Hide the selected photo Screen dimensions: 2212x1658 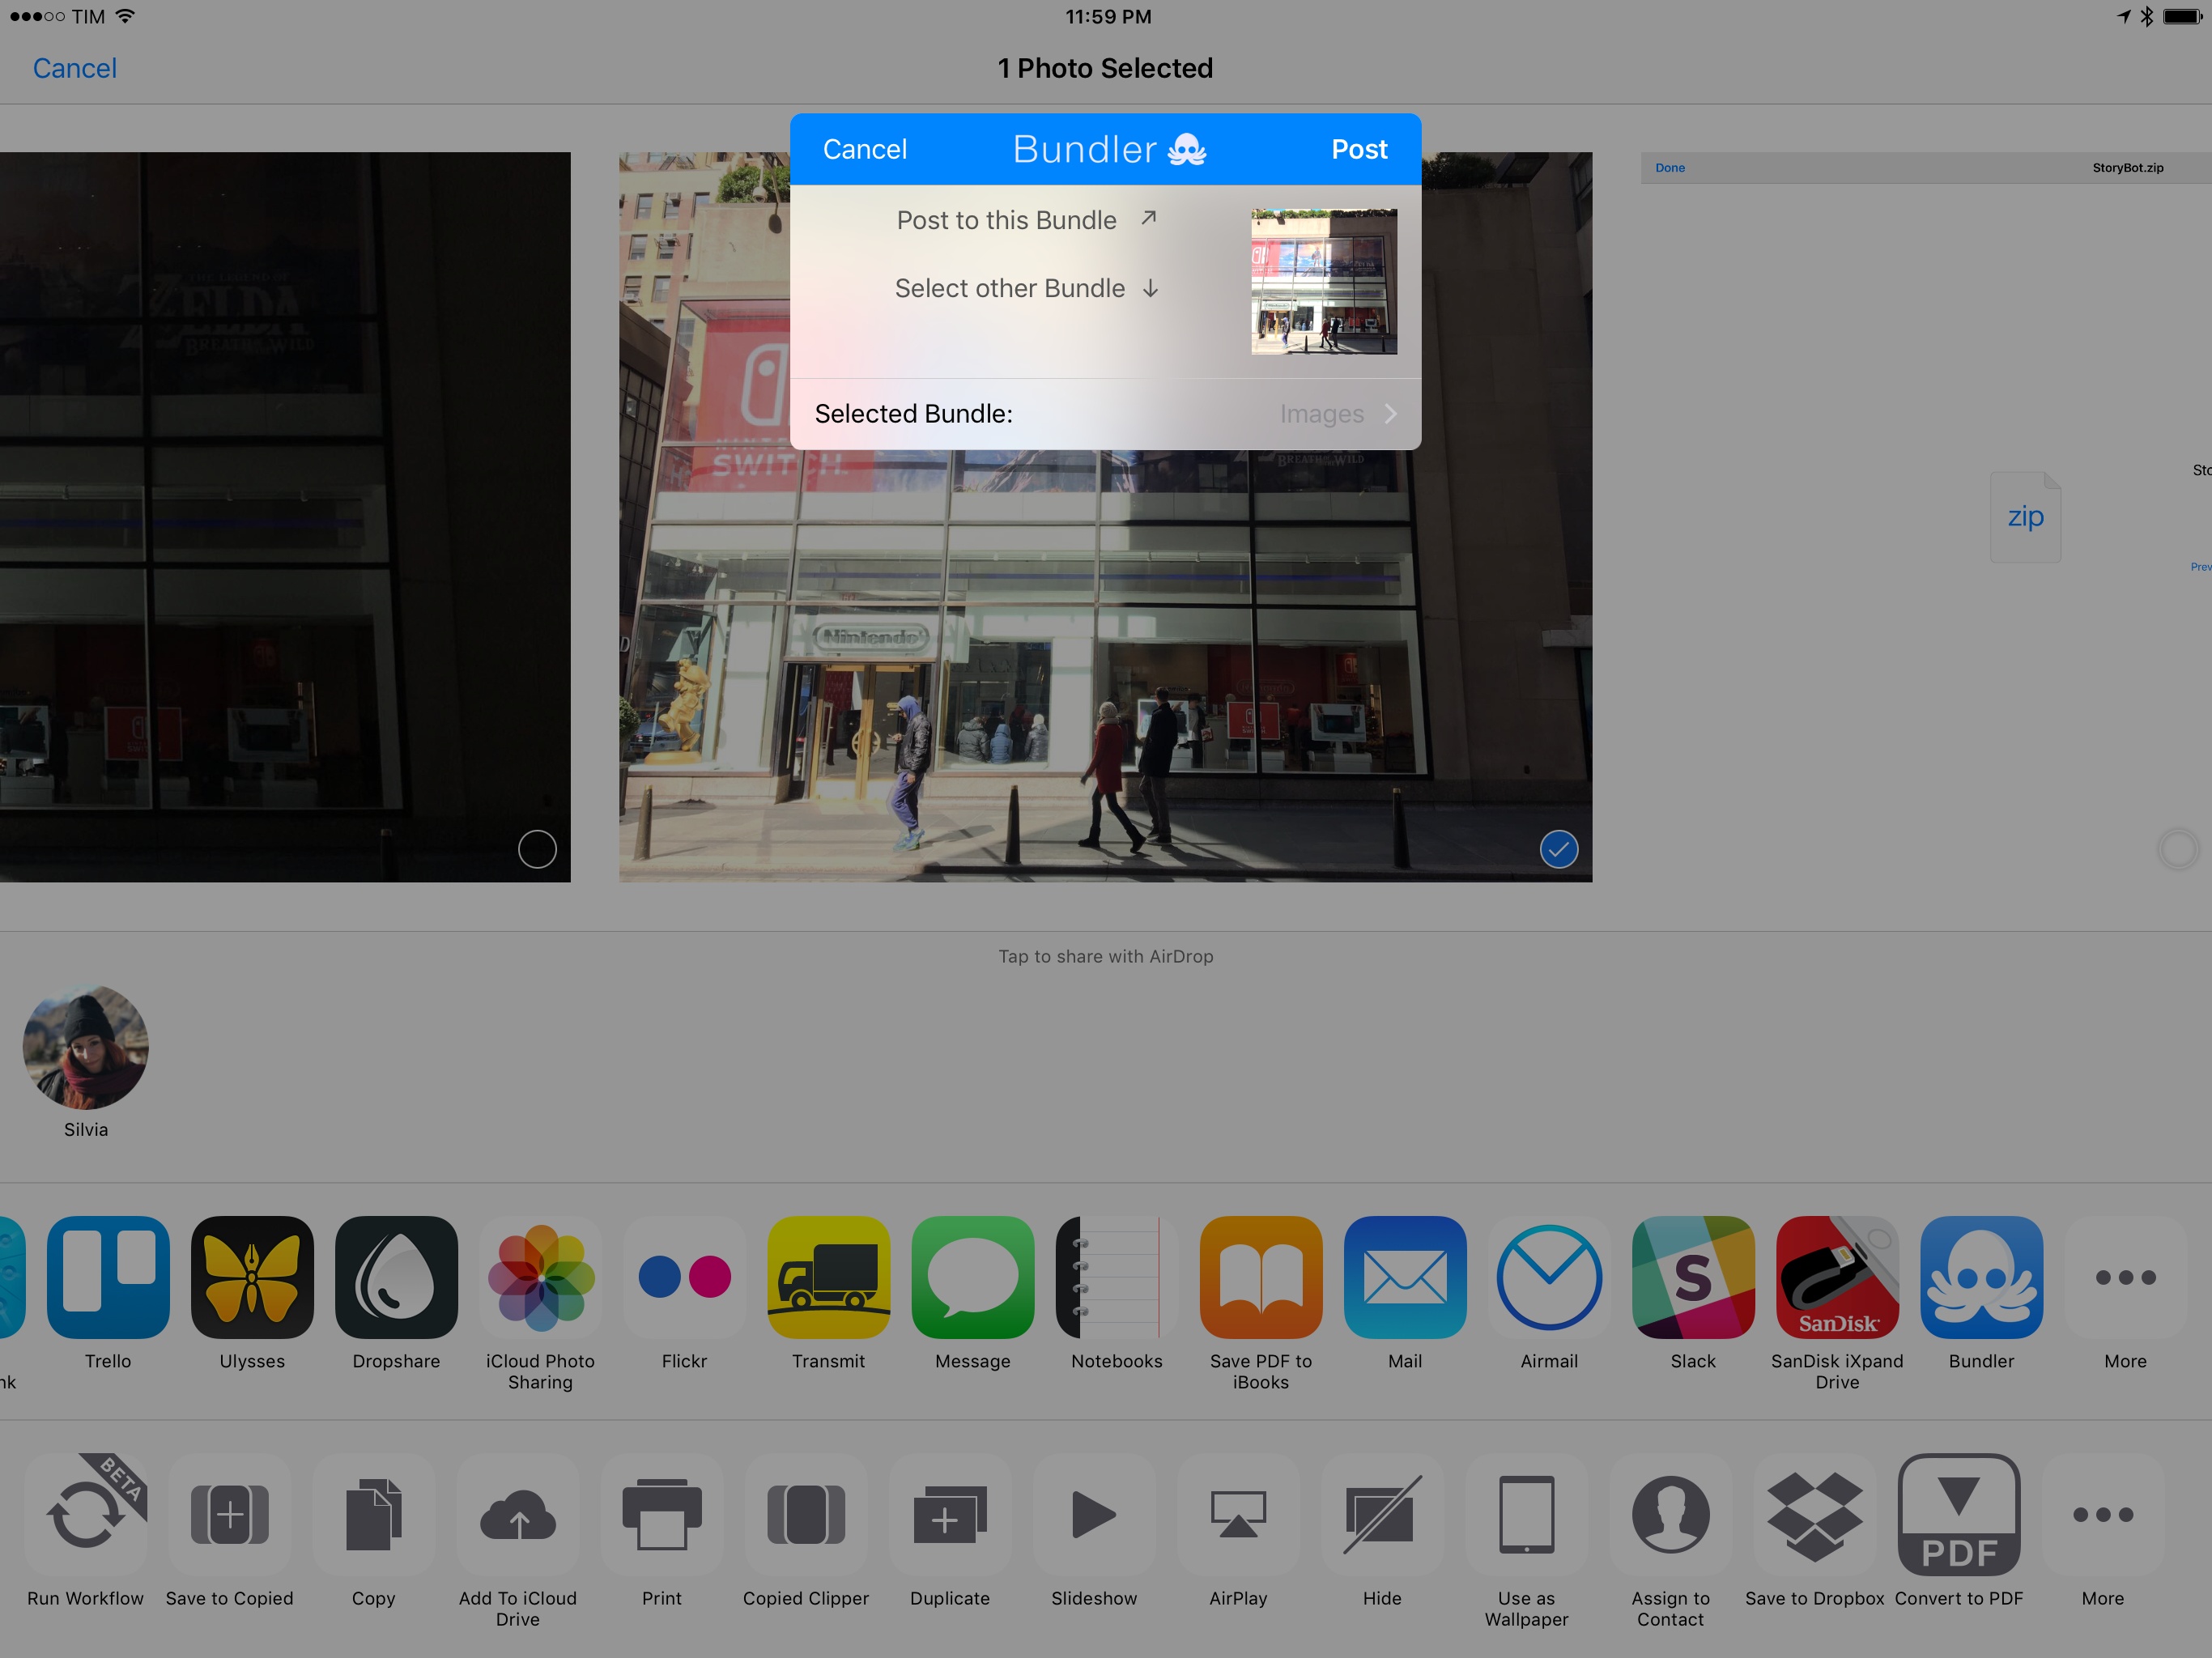pyautogui.click(x=1382, y=1514)
